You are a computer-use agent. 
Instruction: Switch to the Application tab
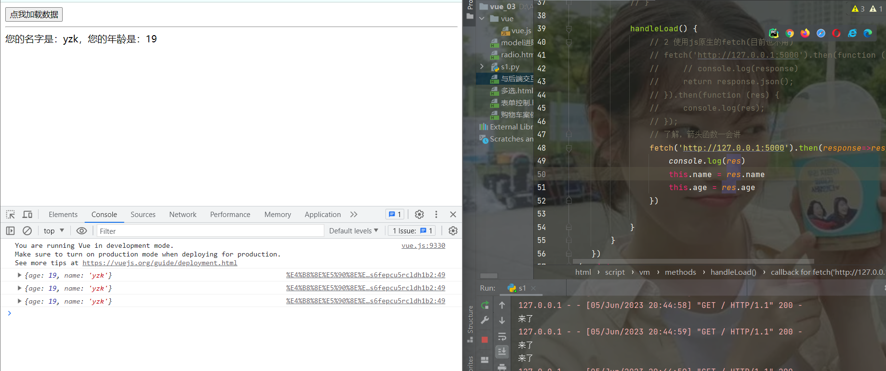(x=323, y=215)
